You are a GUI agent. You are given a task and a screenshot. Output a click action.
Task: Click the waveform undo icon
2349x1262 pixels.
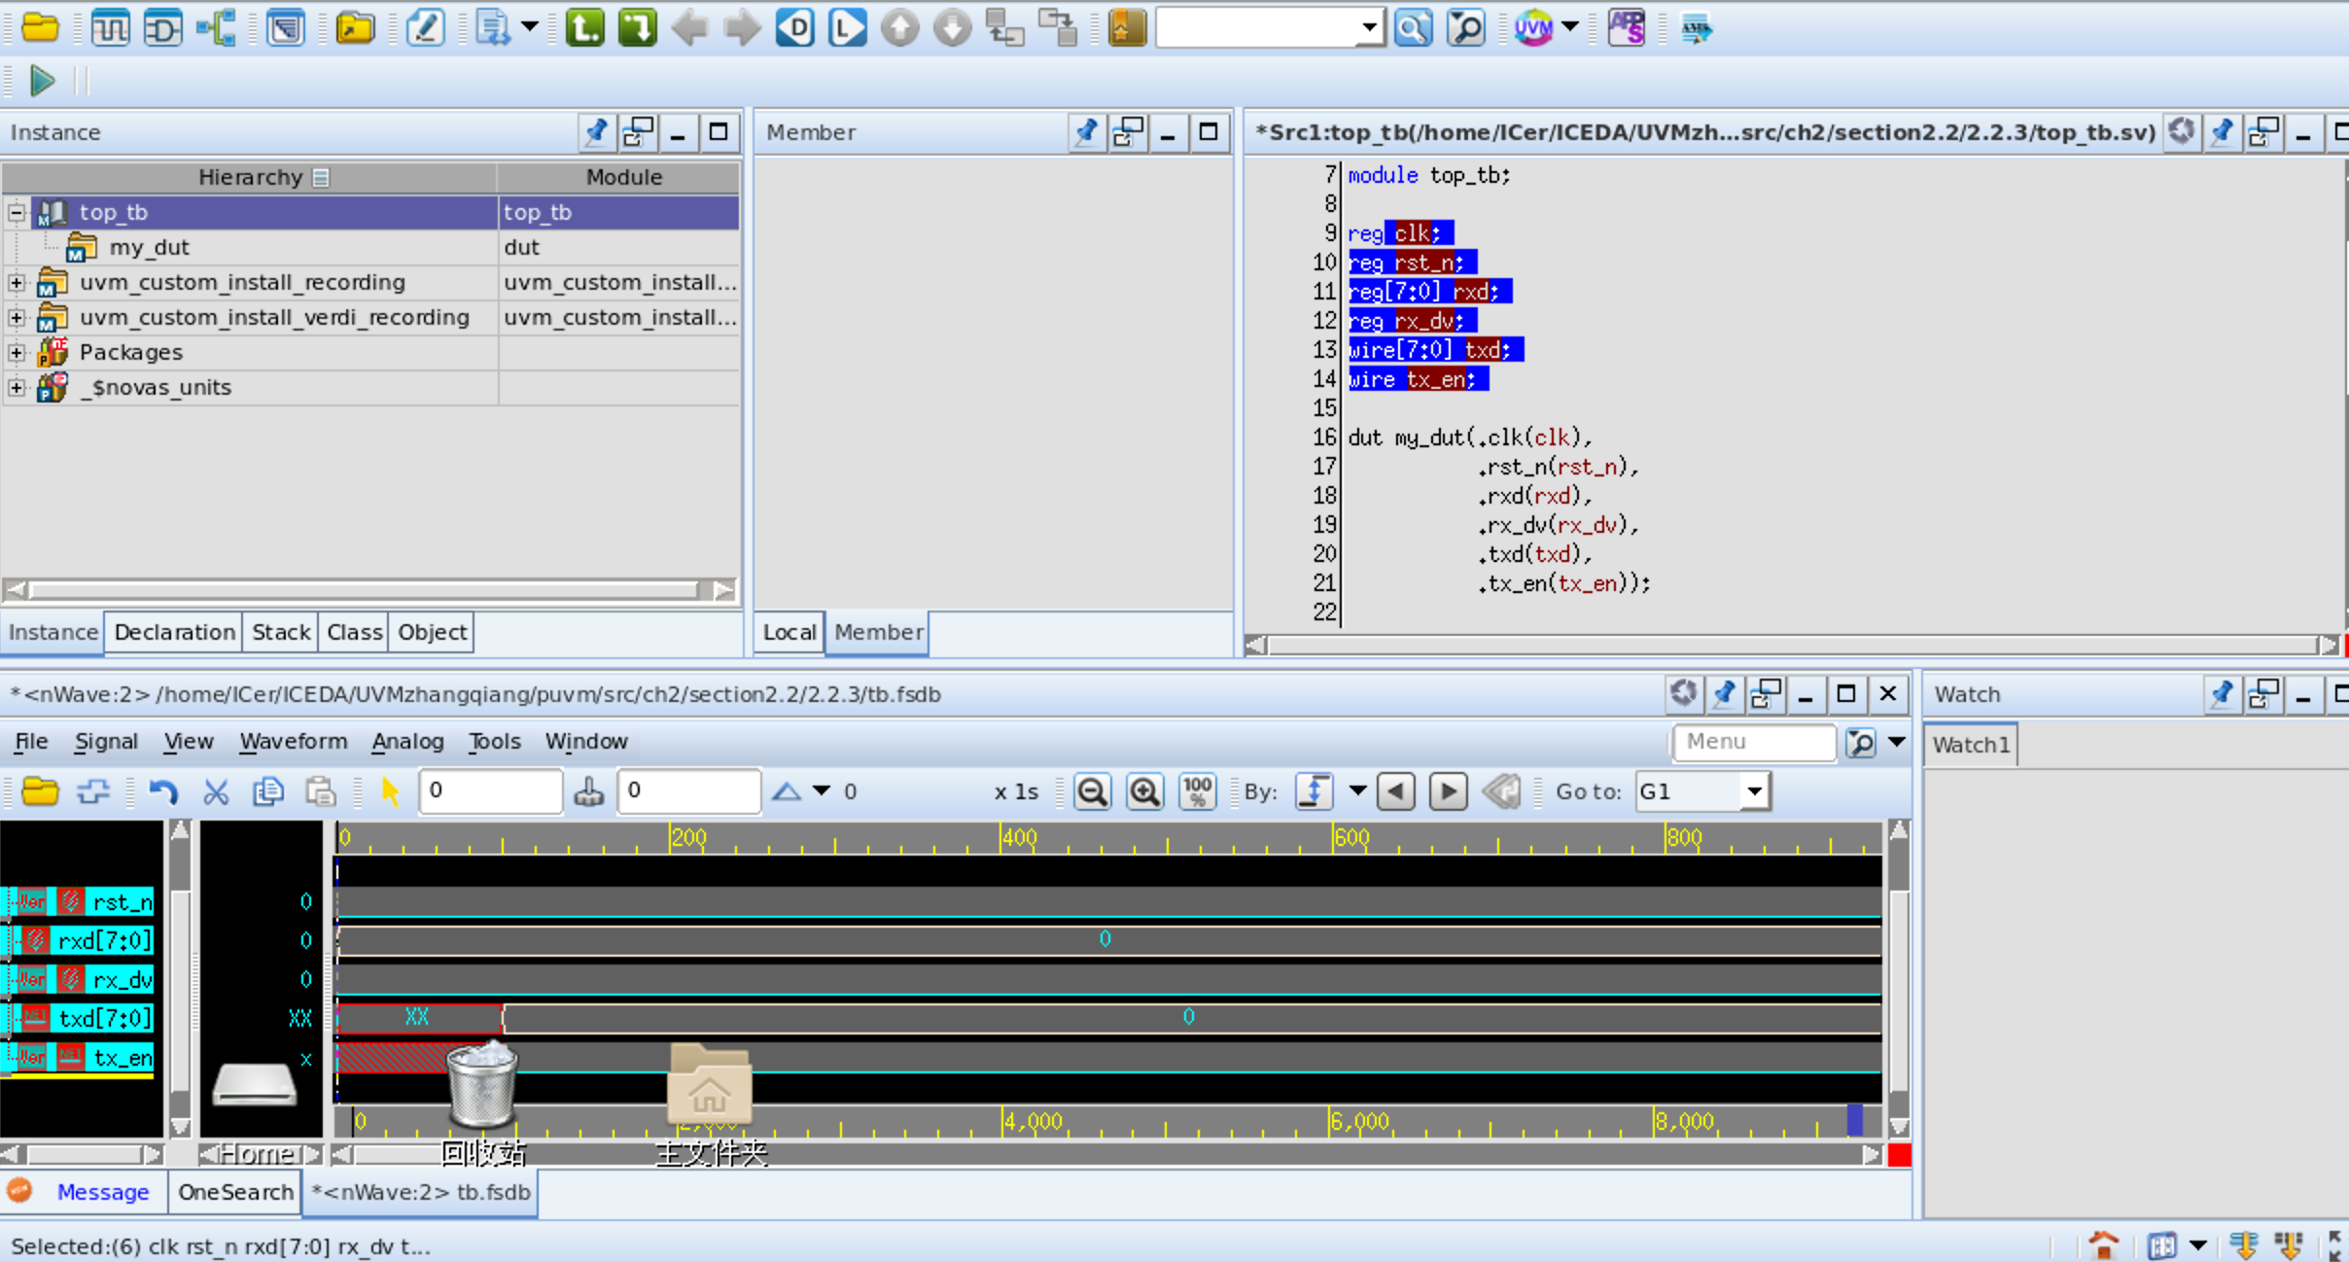click(x=163, y=791)
